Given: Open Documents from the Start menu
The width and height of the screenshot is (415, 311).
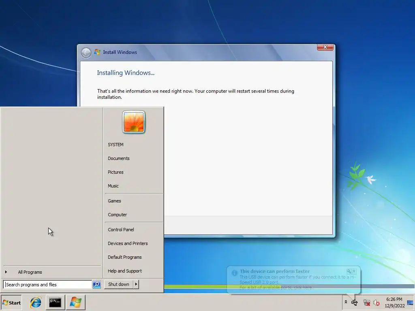Looking at the screenshot, I should pos(119,158).
